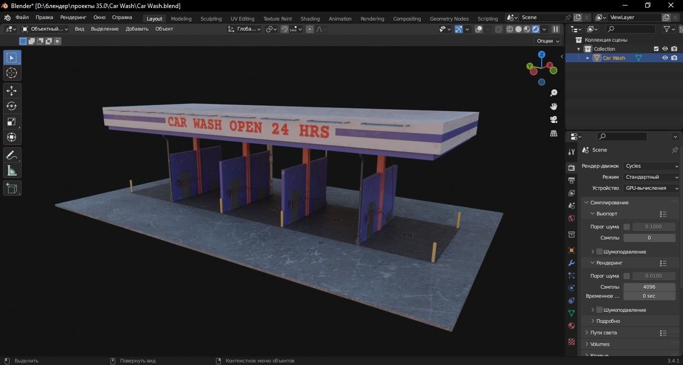Pick the Transform tool

(x=12, y=137)
